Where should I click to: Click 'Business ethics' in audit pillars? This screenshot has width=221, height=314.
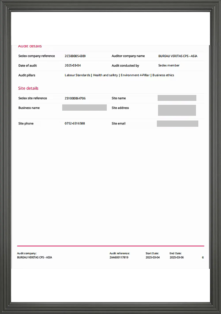point(163,75)
